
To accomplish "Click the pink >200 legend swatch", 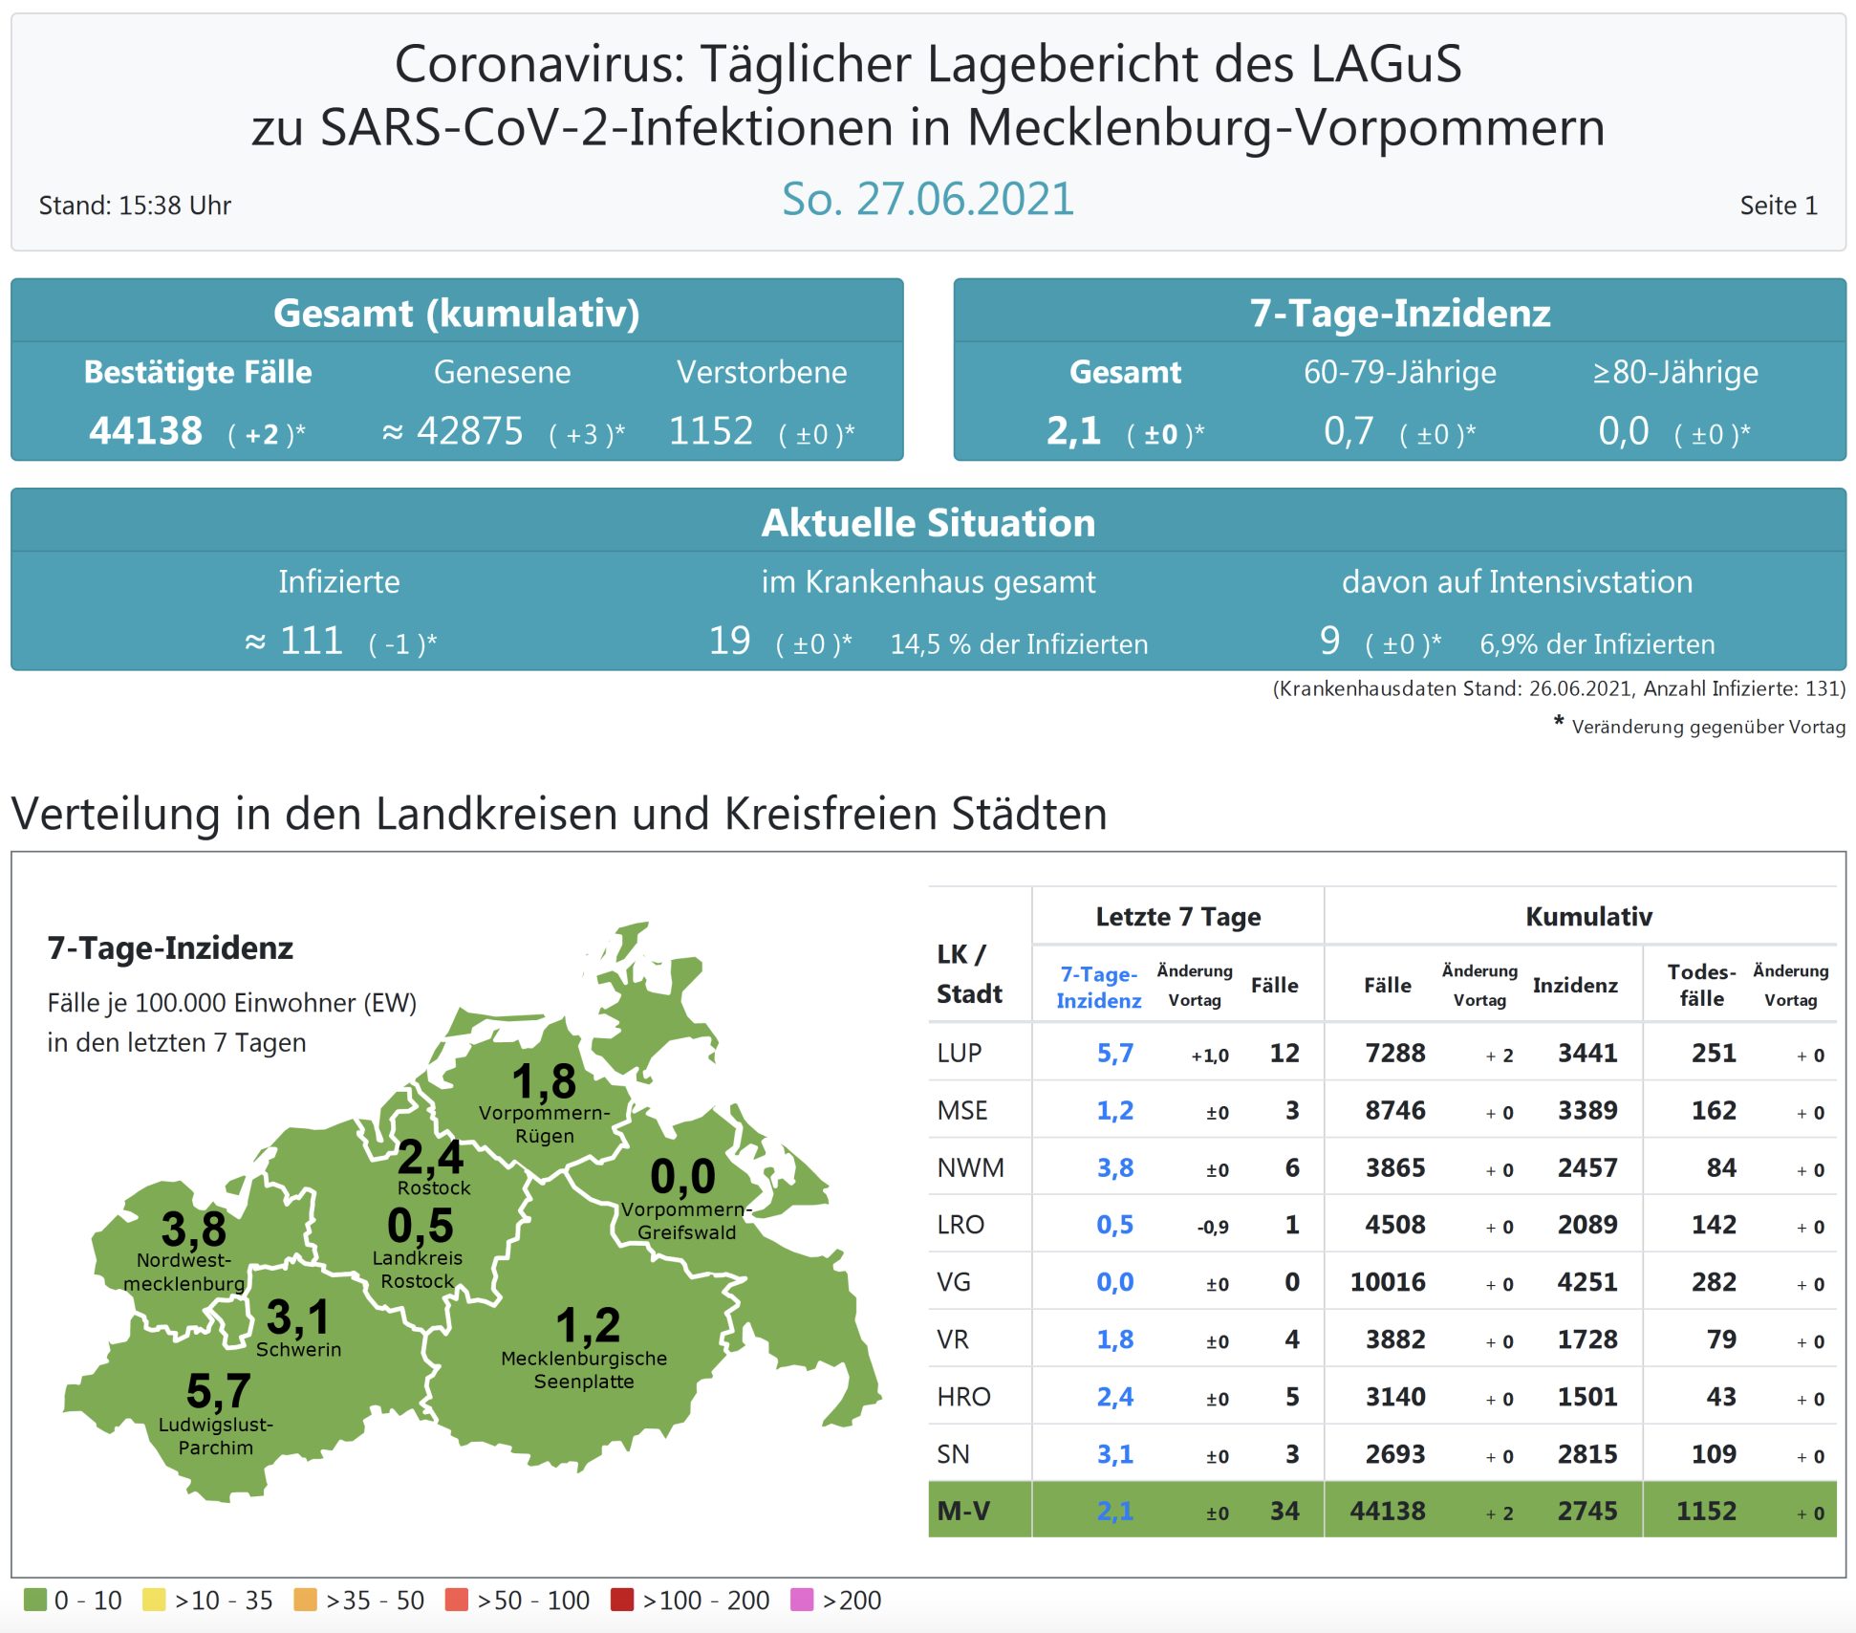I will pyautogui.click(x=802, y=1600).
